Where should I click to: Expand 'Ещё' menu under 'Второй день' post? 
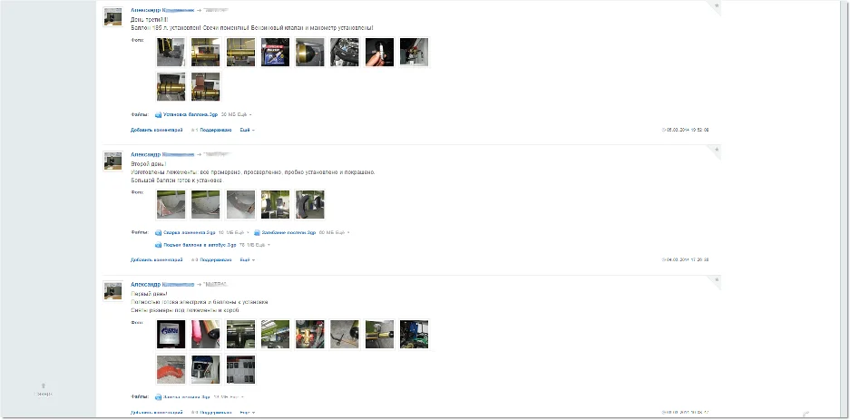click(247, 260)
